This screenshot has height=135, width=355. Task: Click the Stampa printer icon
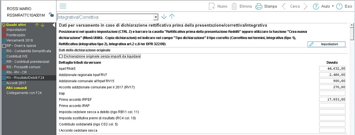259,6
